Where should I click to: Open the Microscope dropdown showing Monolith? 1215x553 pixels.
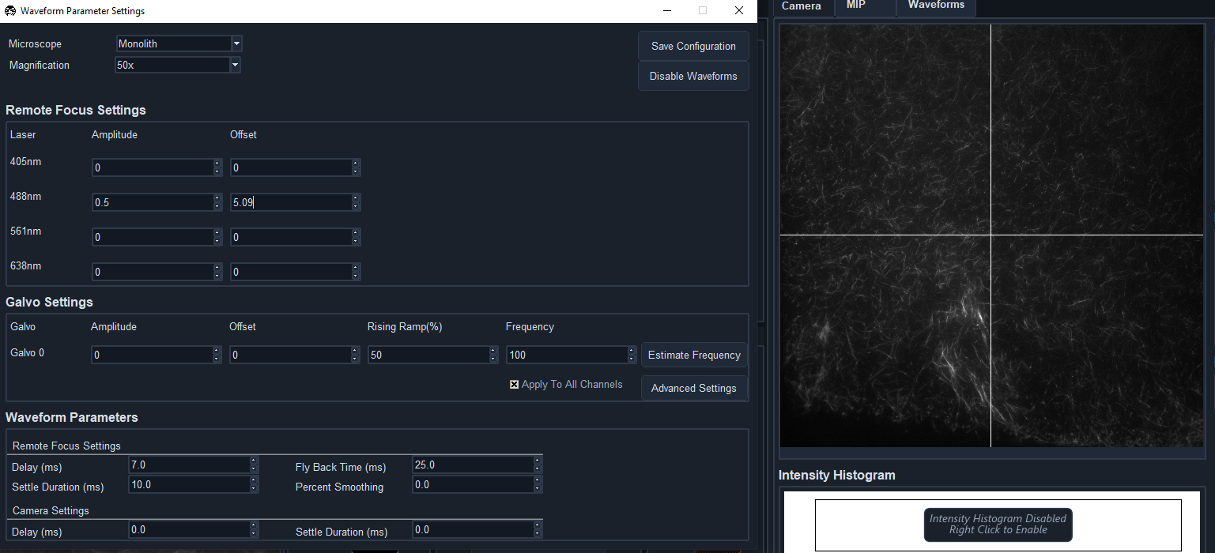coord(236,43)
